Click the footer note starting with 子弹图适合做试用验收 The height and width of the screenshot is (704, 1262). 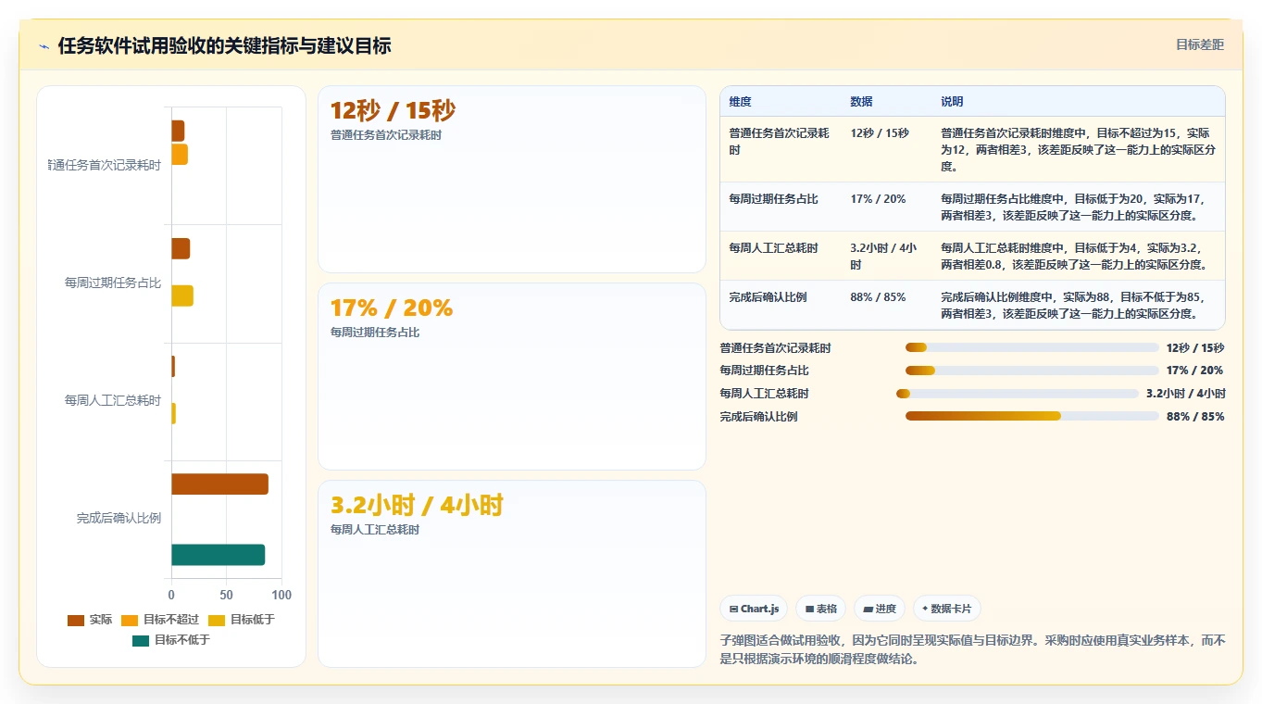pos(972,649)
